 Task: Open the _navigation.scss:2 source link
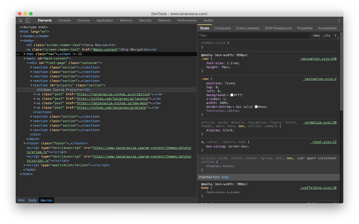tap(320, 79)
